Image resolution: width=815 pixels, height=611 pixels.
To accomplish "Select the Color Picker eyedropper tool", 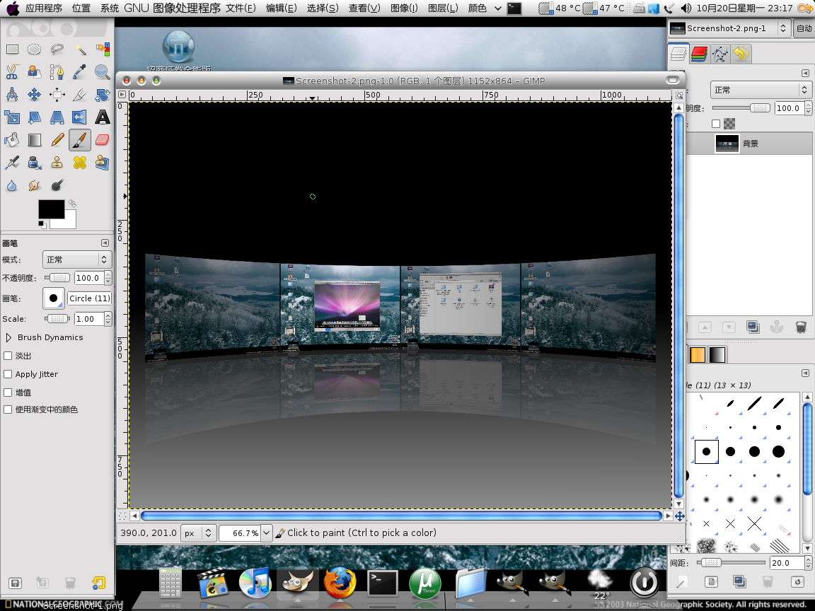I will (x=79, y=71).
